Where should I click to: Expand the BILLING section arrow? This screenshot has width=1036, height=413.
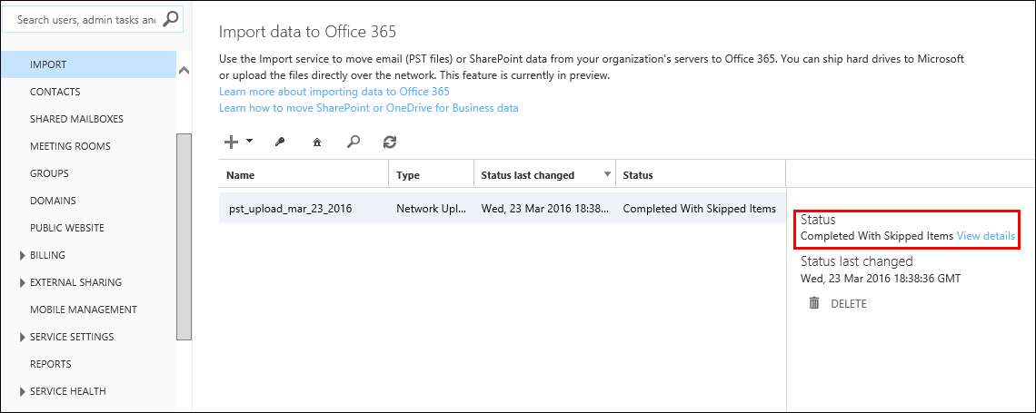coord(24,255)
